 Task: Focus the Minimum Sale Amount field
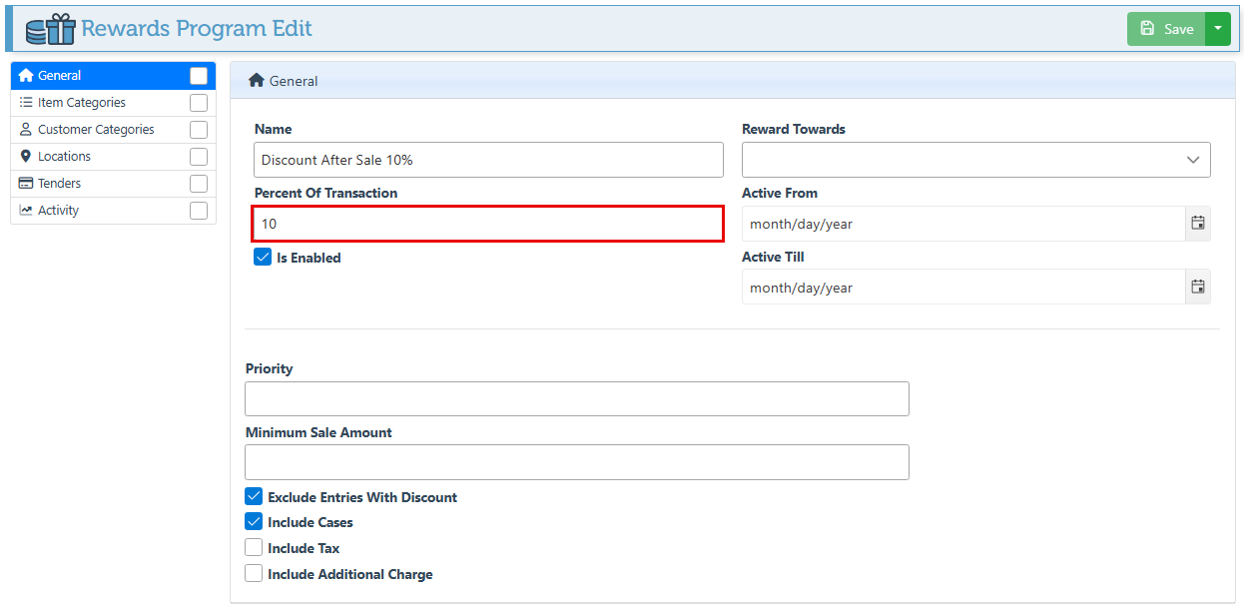[x=576, y=462]
